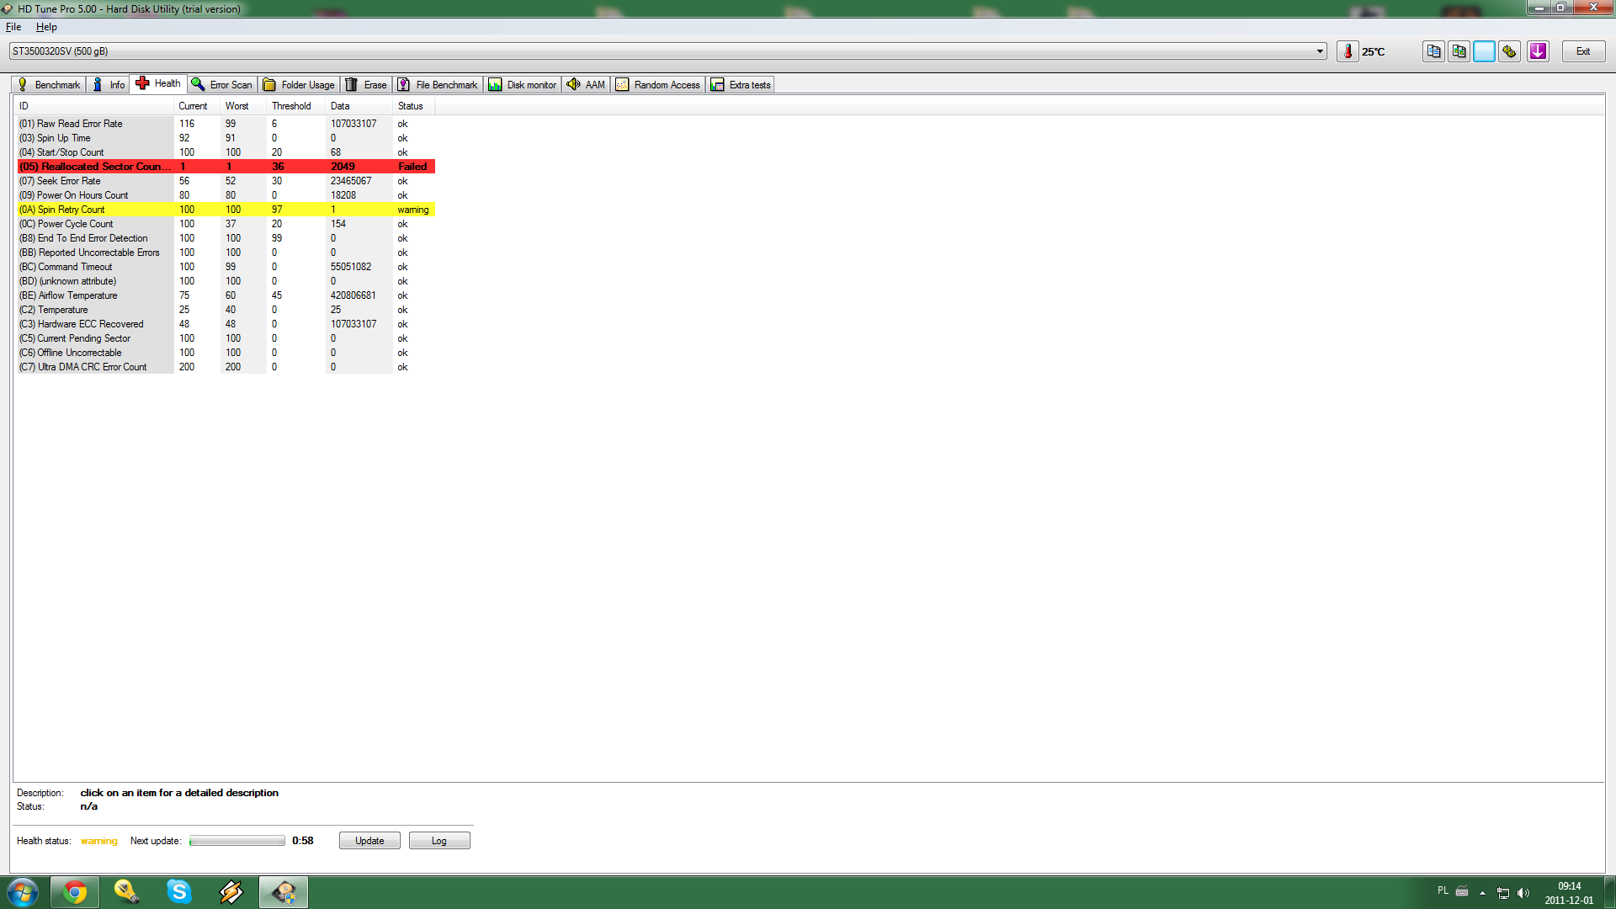Switch to the Info tab
The width and height of the screenshot is (1616, 909).
tap(108, 85)
